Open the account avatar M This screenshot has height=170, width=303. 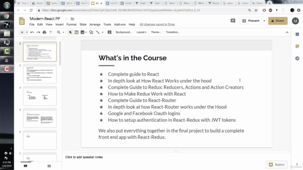(295, 21)
